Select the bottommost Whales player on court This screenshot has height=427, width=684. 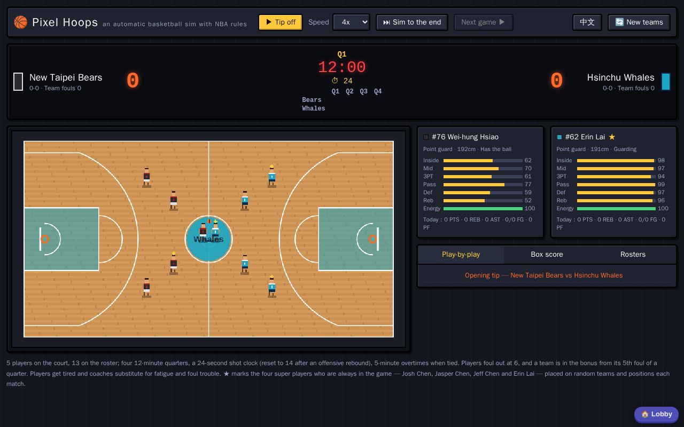pos(272,286)
